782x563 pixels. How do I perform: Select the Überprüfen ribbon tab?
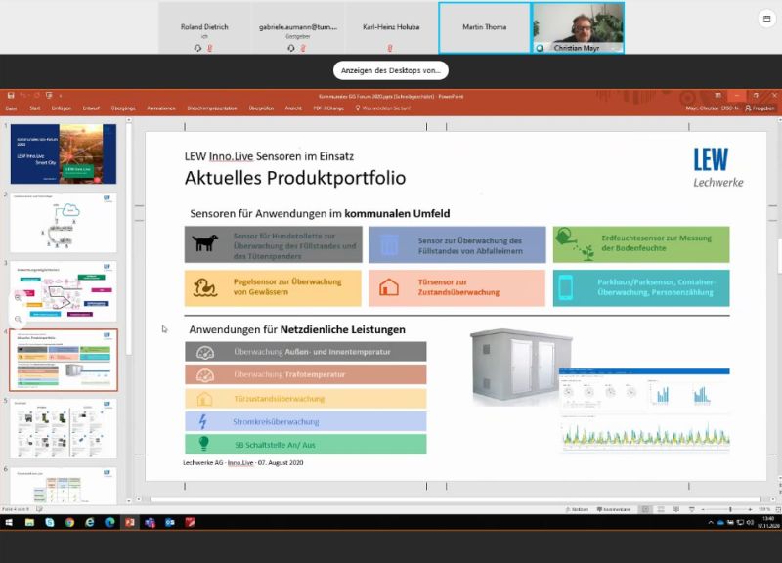pyautogui.click(x=261, y=108)
